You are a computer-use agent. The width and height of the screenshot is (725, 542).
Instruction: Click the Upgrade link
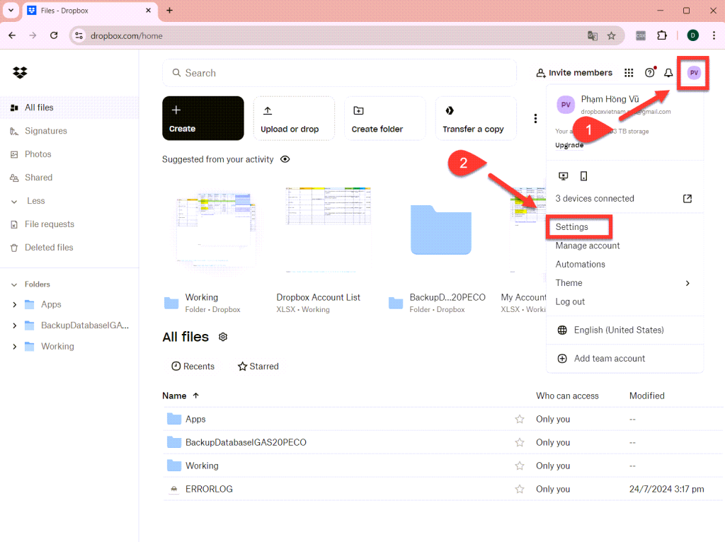click(569, 145)
